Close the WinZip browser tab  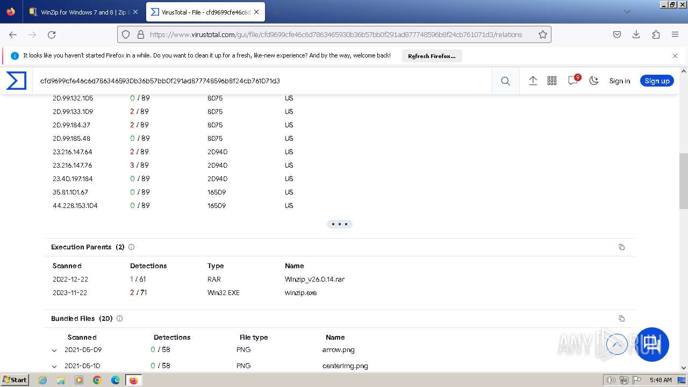(135, 12)
